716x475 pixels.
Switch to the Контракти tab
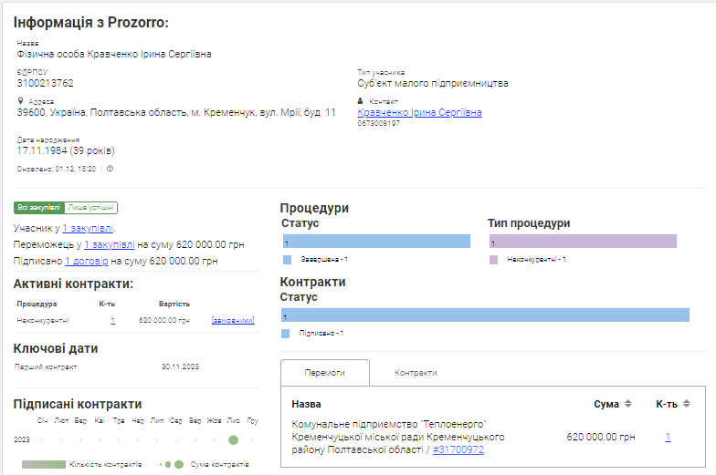tap(416, 373)
